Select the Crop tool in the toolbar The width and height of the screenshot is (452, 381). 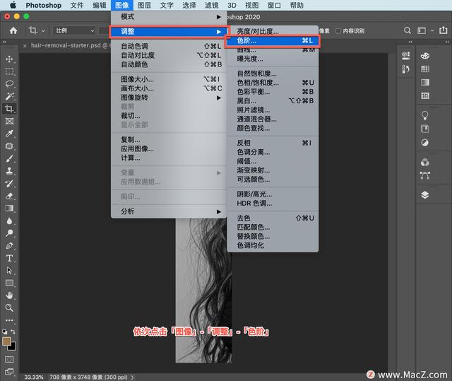pyautogui.click(x=9, y=108)
